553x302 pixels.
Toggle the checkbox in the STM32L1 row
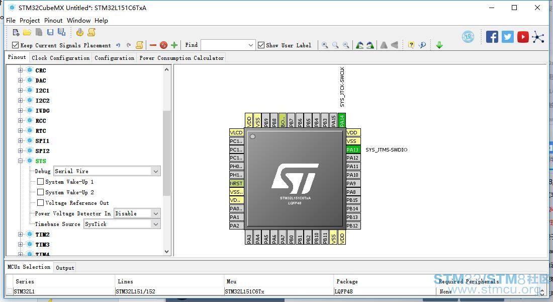(x=10, y=291)
